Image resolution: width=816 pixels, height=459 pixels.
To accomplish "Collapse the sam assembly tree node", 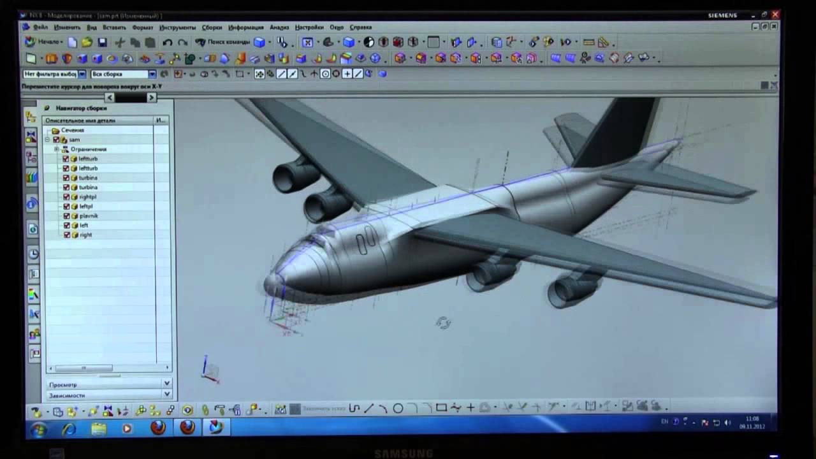I will click(x=47, y=140).
